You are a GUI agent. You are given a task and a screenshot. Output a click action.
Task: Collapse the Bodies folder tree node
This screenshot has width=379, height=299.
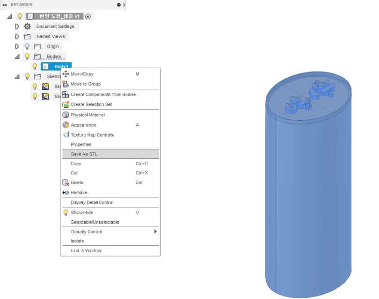[x=17, y=57]
